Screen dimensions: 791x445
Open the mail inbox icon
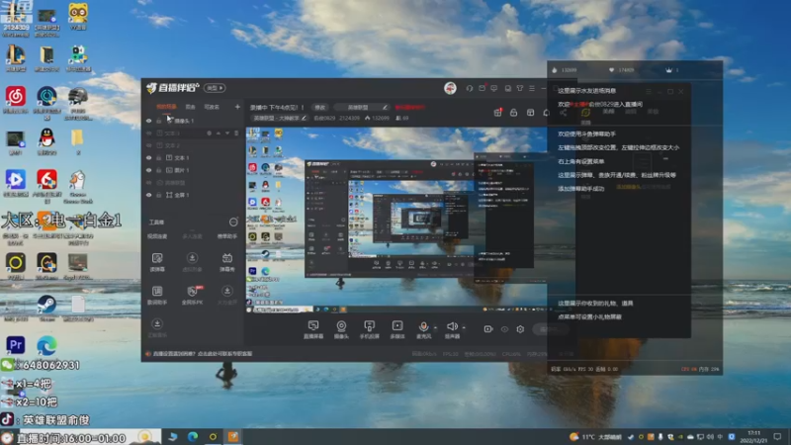point(483,88)
